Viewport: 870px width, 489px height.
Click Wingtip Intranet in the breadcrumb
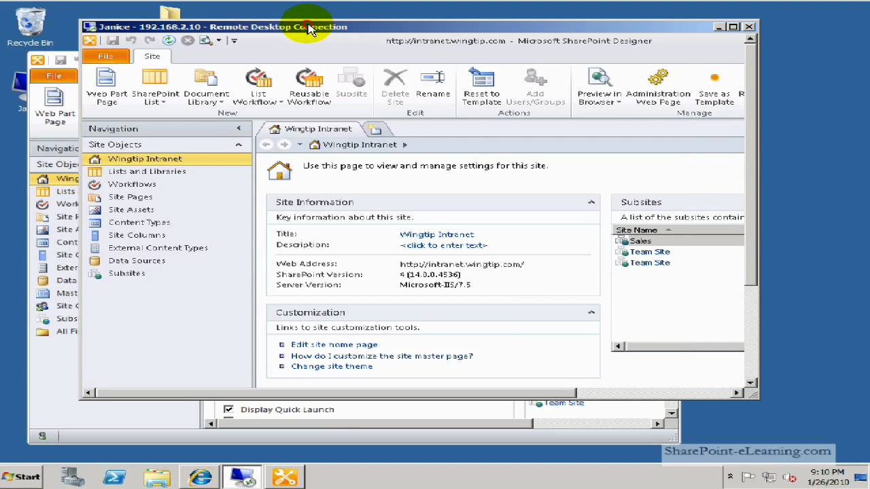(360, 145)
